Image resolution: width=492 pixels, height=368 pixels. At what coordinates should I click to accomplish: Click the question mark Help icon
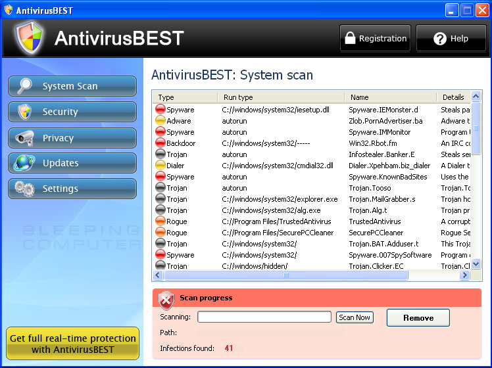[x=440, y=39]
